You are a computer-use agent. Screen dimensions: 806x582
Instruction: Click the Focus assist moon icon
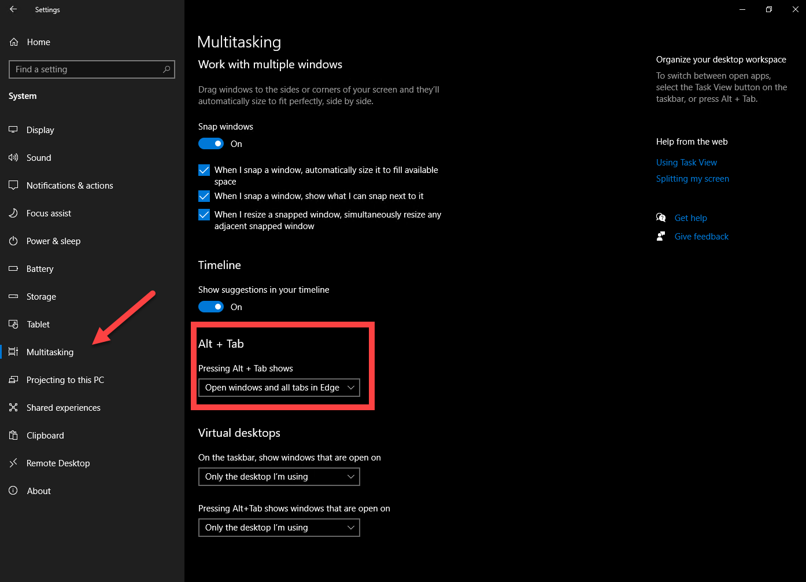[x=13, y=213]
